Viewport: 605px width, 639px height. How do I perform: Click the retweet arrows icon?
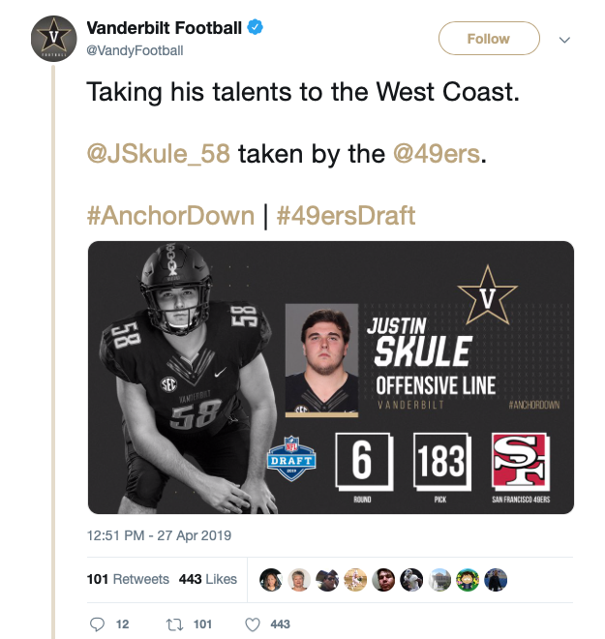[175, 624]
